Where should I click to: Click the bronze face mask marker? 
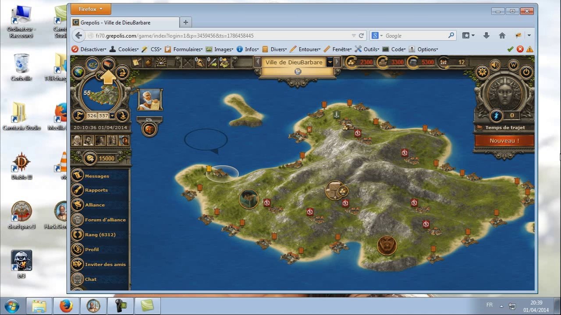click(387, 245)
